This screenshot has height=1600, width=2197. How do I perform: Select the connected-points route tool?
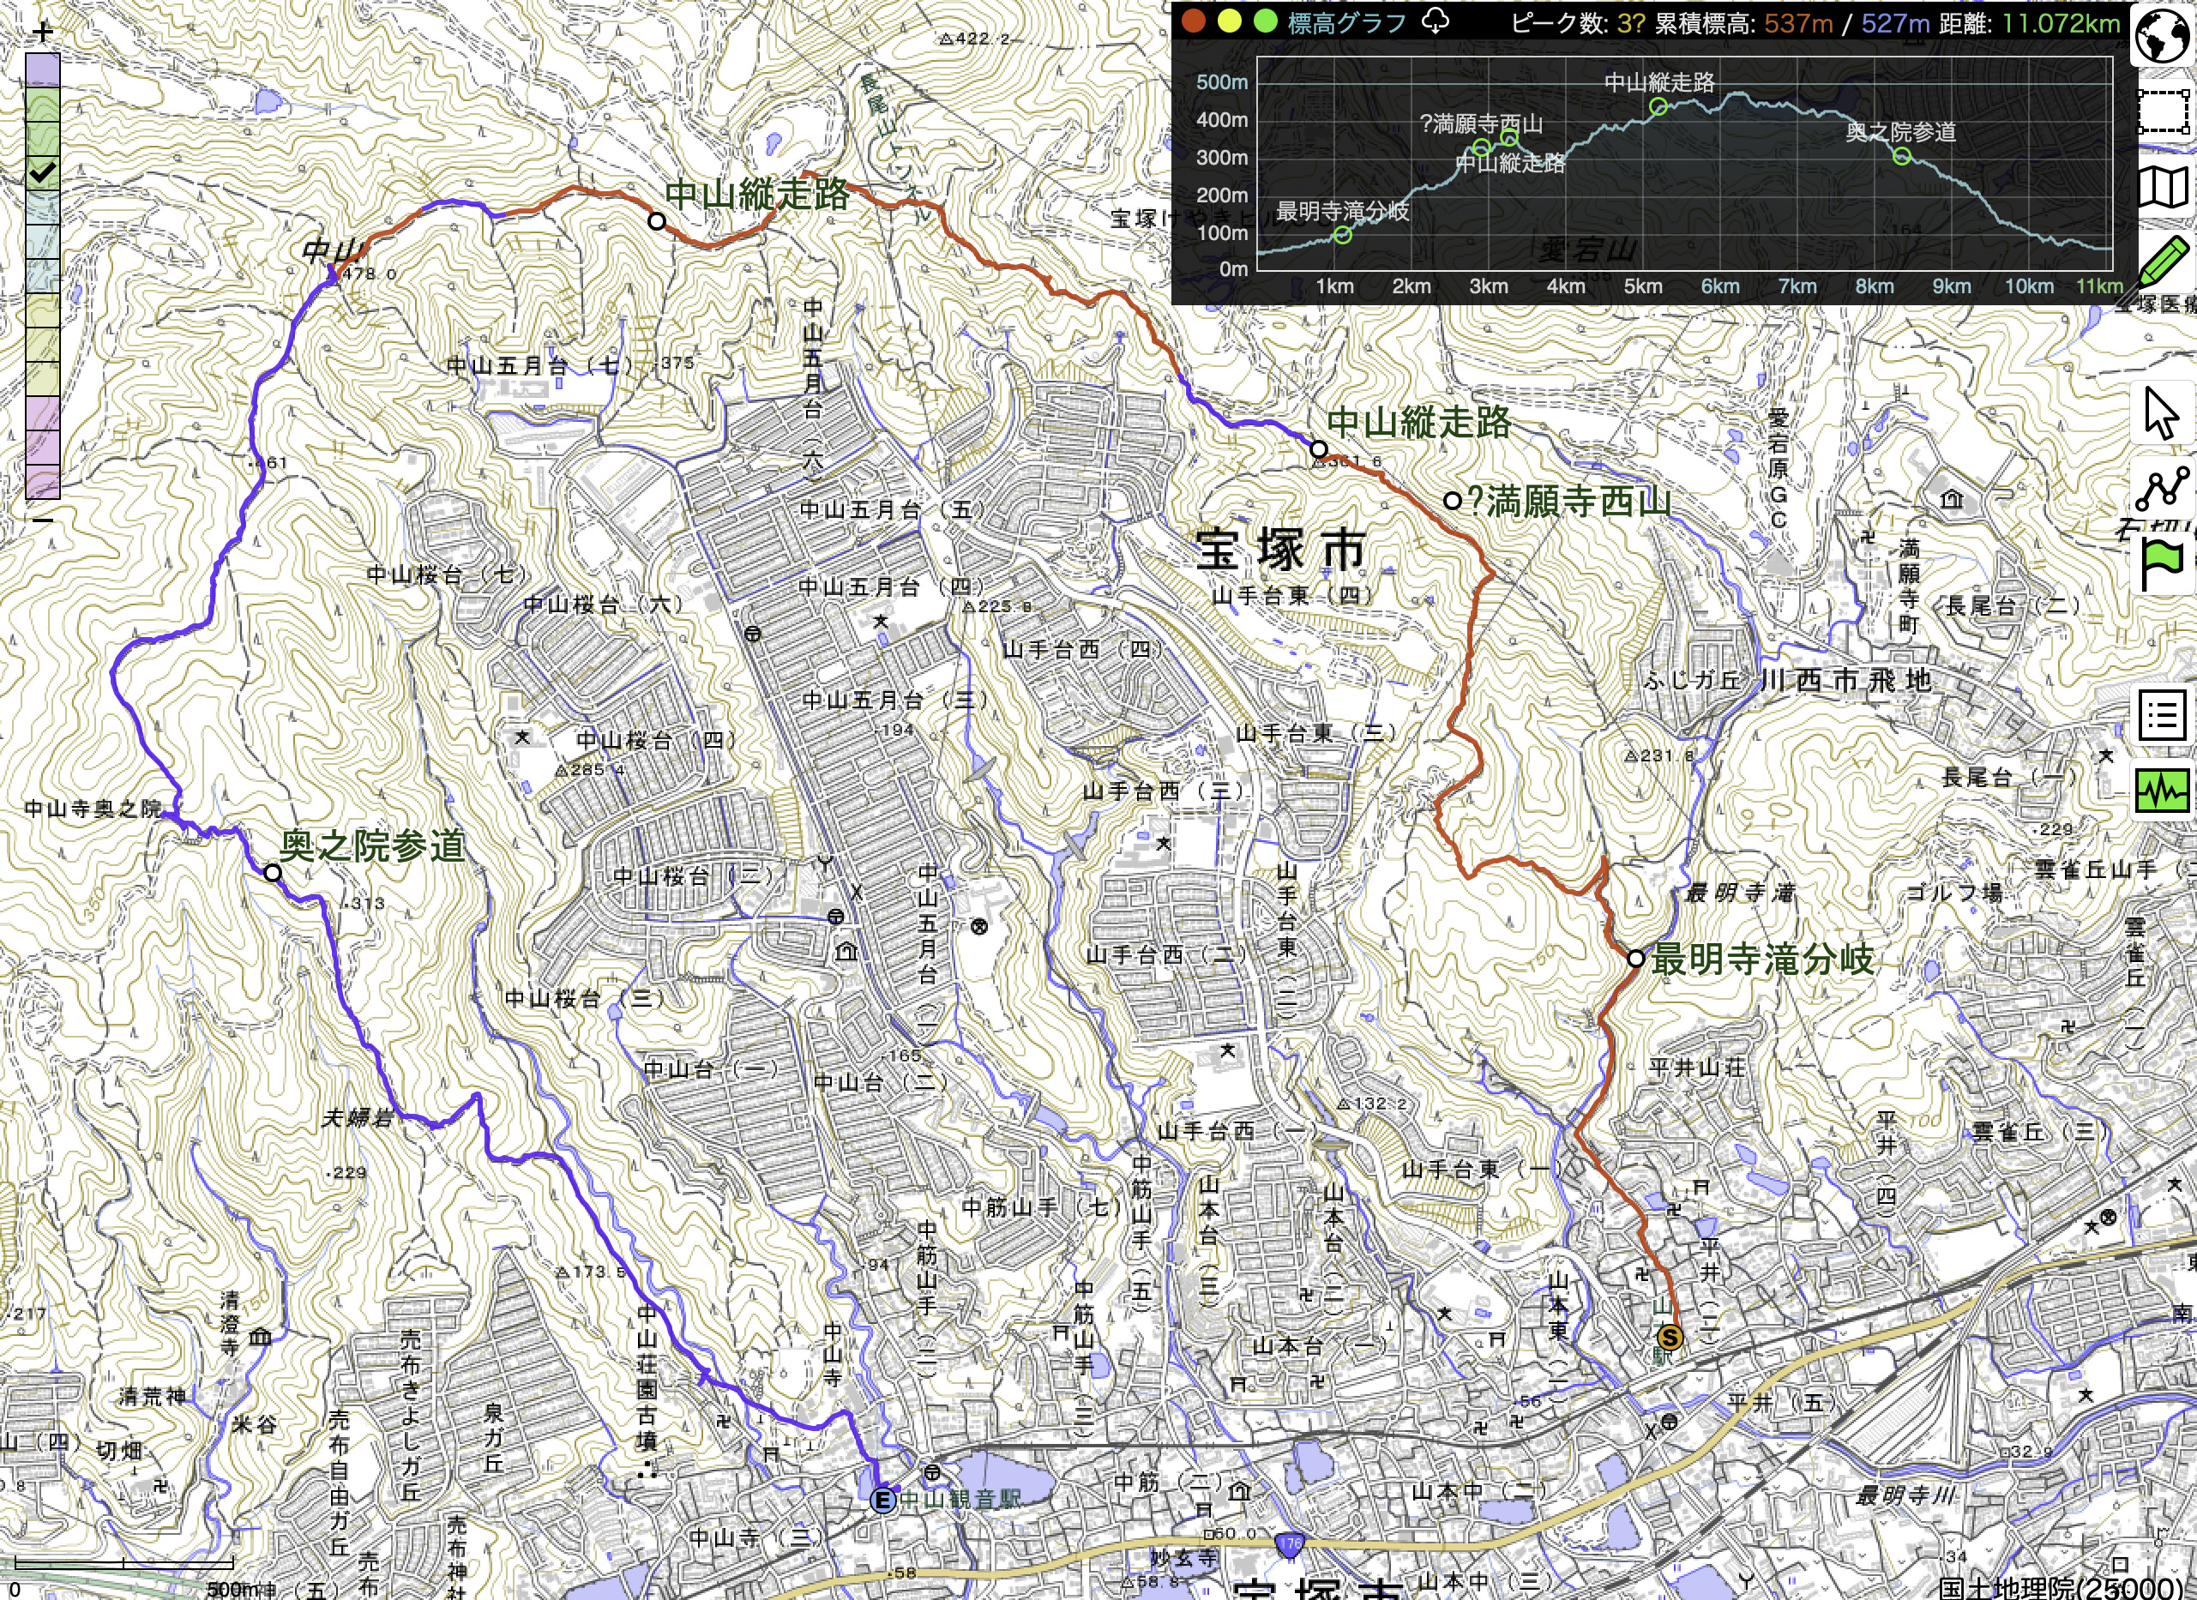2162,488
